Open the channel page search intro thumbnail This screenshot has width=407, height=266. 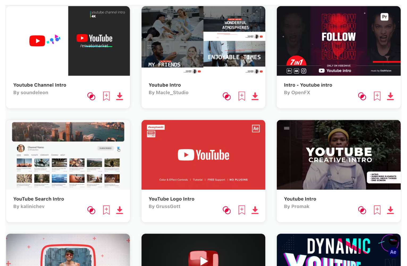[68, 155]
